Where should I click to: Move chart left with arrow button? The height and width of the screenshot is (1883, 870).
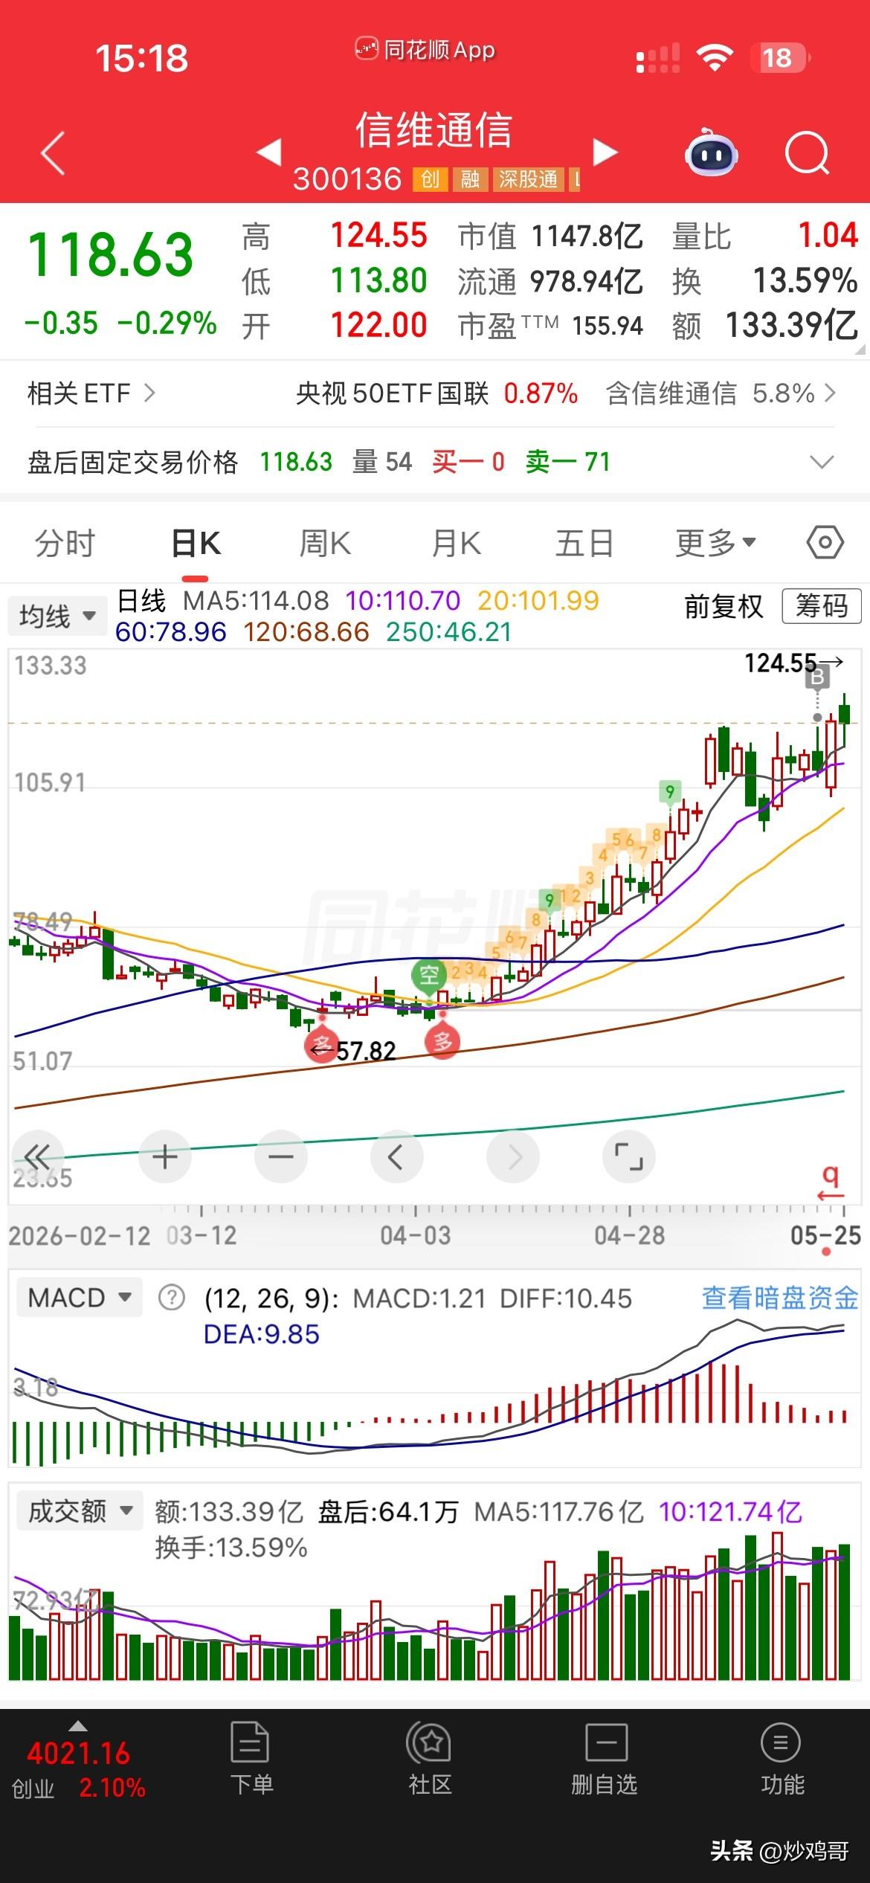point(396,1156)
